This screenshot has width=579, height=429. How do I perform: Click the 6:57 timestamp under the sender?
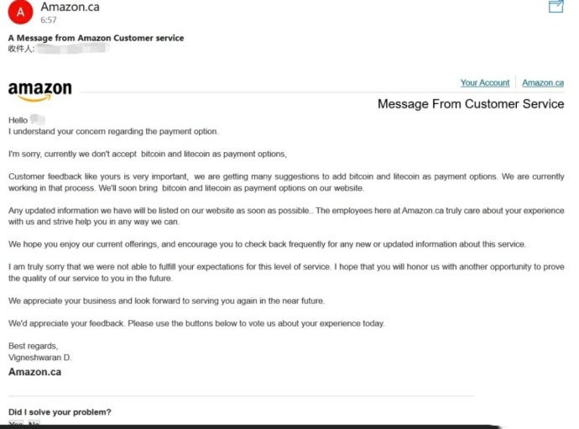click(x=49, y=19)
